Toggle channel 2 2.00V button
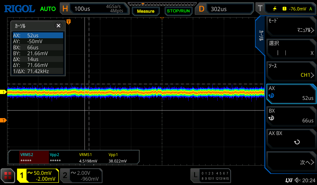This screenshot has height=185, width=317. click(x=81, y=176)
